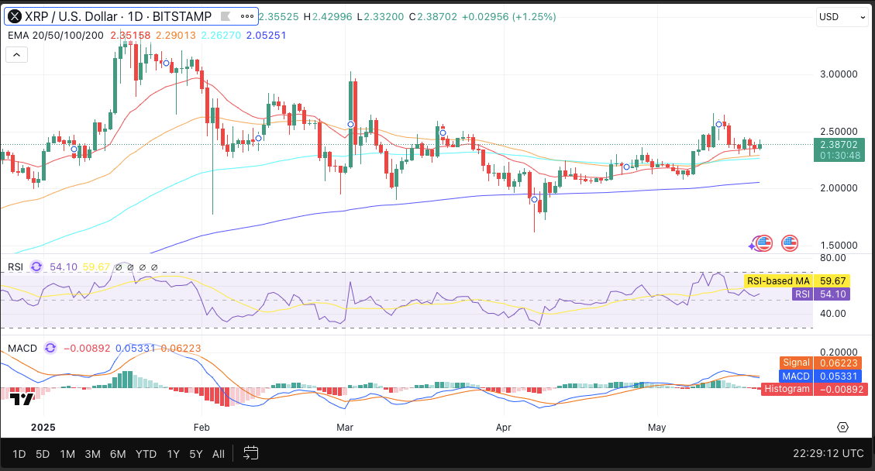Click the 2025 label on time axis
This screenshot has width=875, height=471.
tap(43, 428)
